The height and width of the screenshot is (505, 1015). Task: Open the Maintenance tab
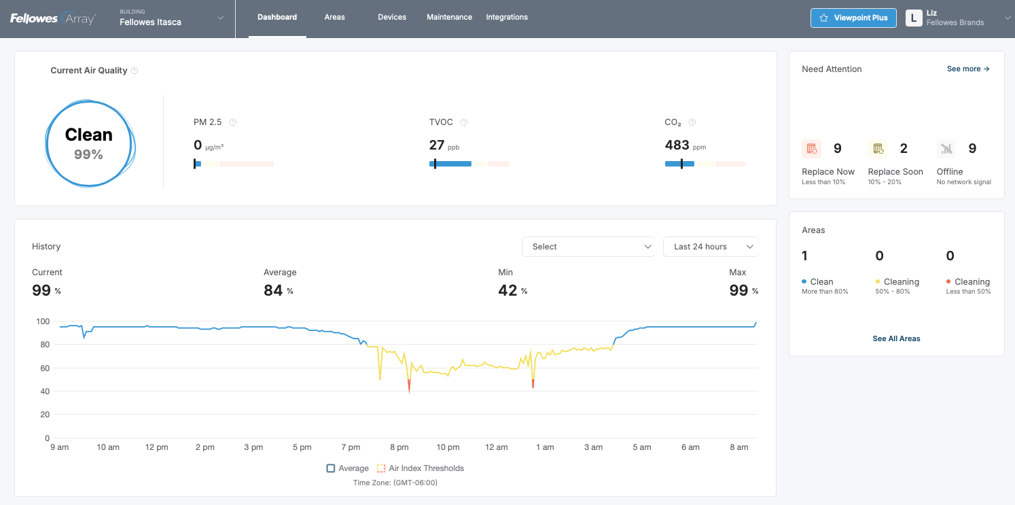tap(449, 17)
